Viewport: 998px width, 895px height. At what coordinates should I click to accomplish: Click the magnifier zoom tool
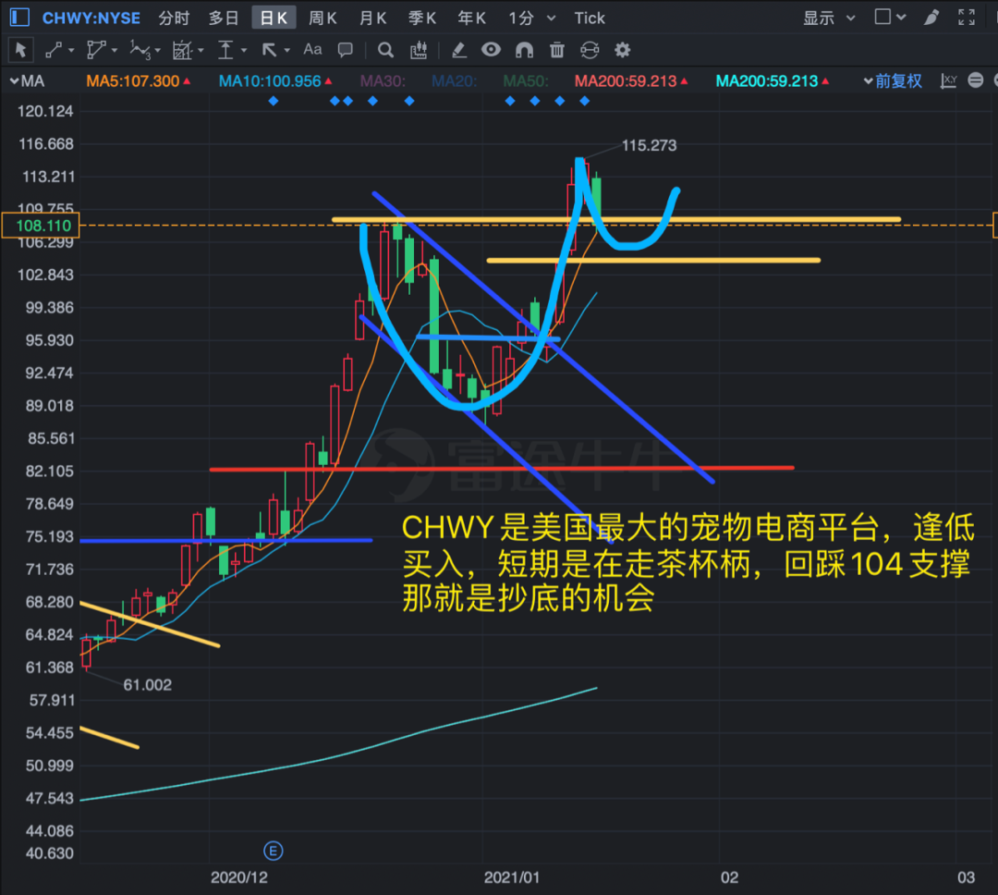(385, 50)
